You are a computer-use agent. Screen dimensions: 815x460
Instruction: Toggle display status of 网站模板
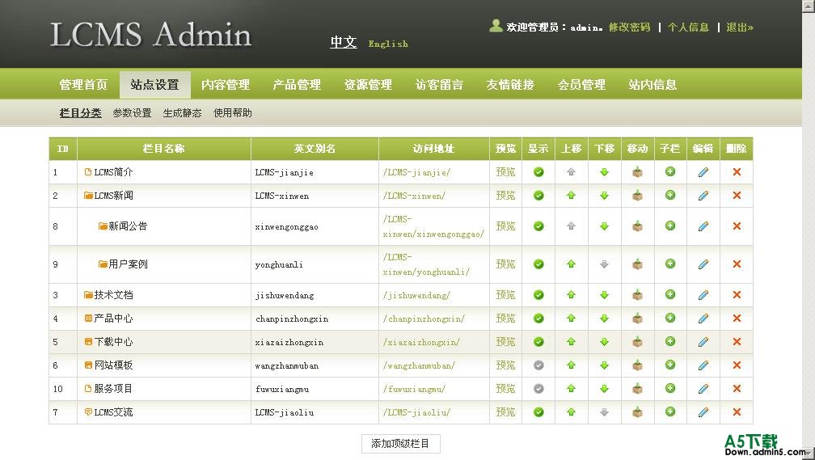538,365
